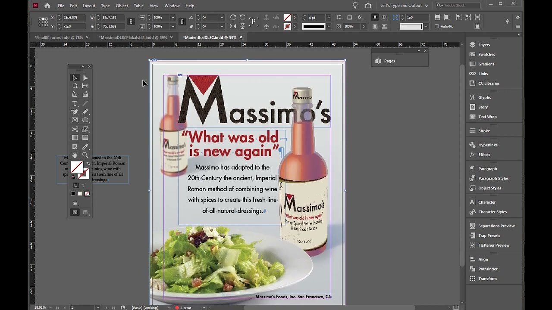Pick the Eyedropper tool
The height and width of the screenshot is (310, 552).
[85, 147]
